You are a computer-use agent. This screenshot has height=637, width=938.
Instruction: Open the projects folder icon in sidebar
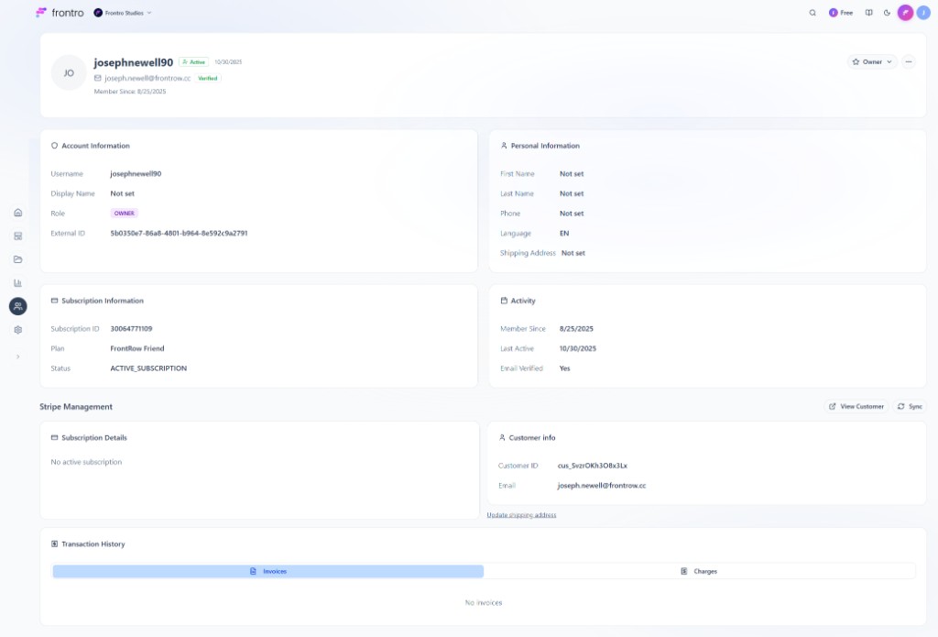[x=17, y=258]
